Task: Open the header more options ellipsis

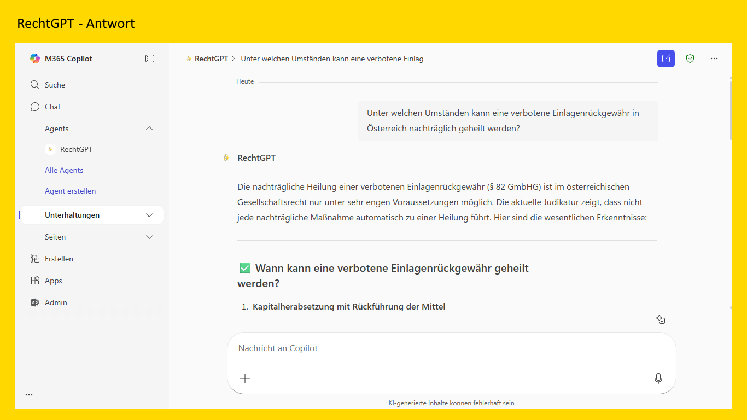Action: tap(714, 59)
